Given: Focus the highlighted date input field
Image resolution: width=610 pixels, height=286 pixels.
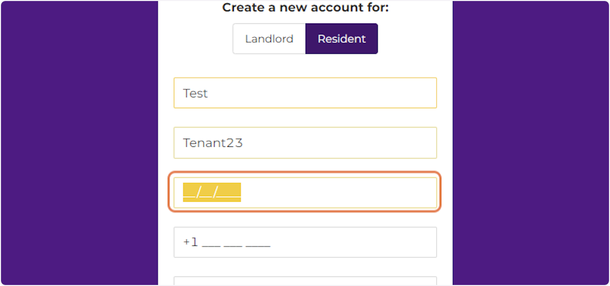Looking at the screenshot, I should point(305,193).
